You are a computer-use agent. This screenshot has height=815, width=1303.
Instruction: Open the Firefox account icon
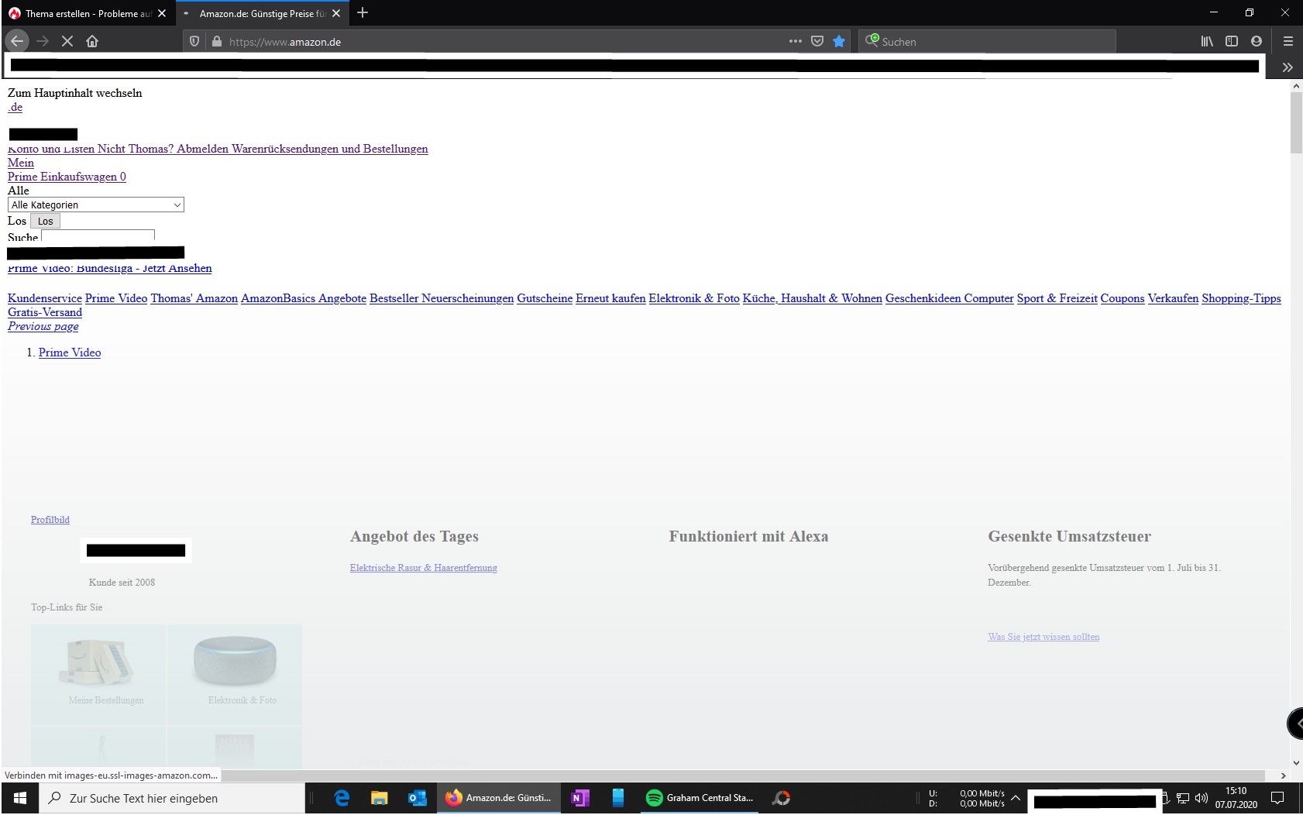pos(1257,41)
